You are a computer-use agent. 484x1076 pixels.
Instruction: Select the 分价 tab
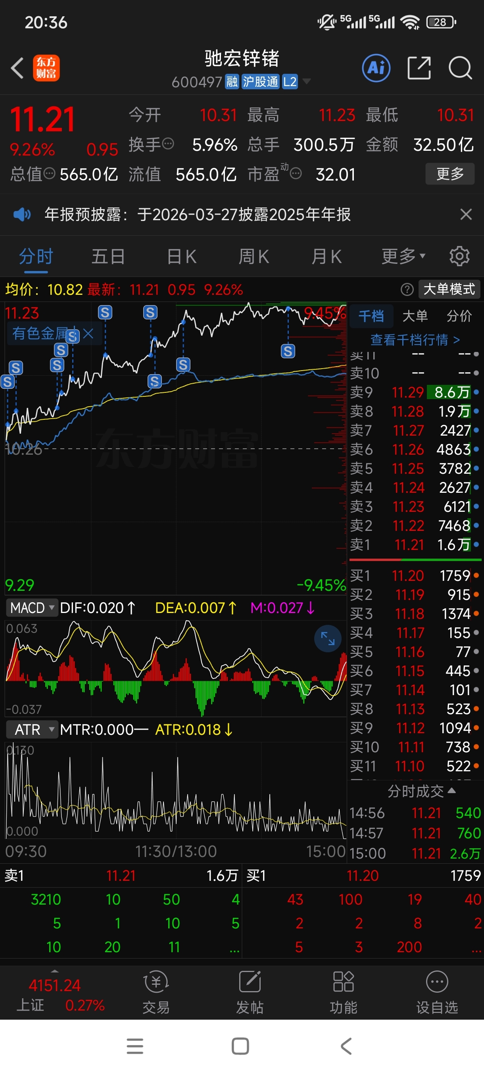pos(459,316)
